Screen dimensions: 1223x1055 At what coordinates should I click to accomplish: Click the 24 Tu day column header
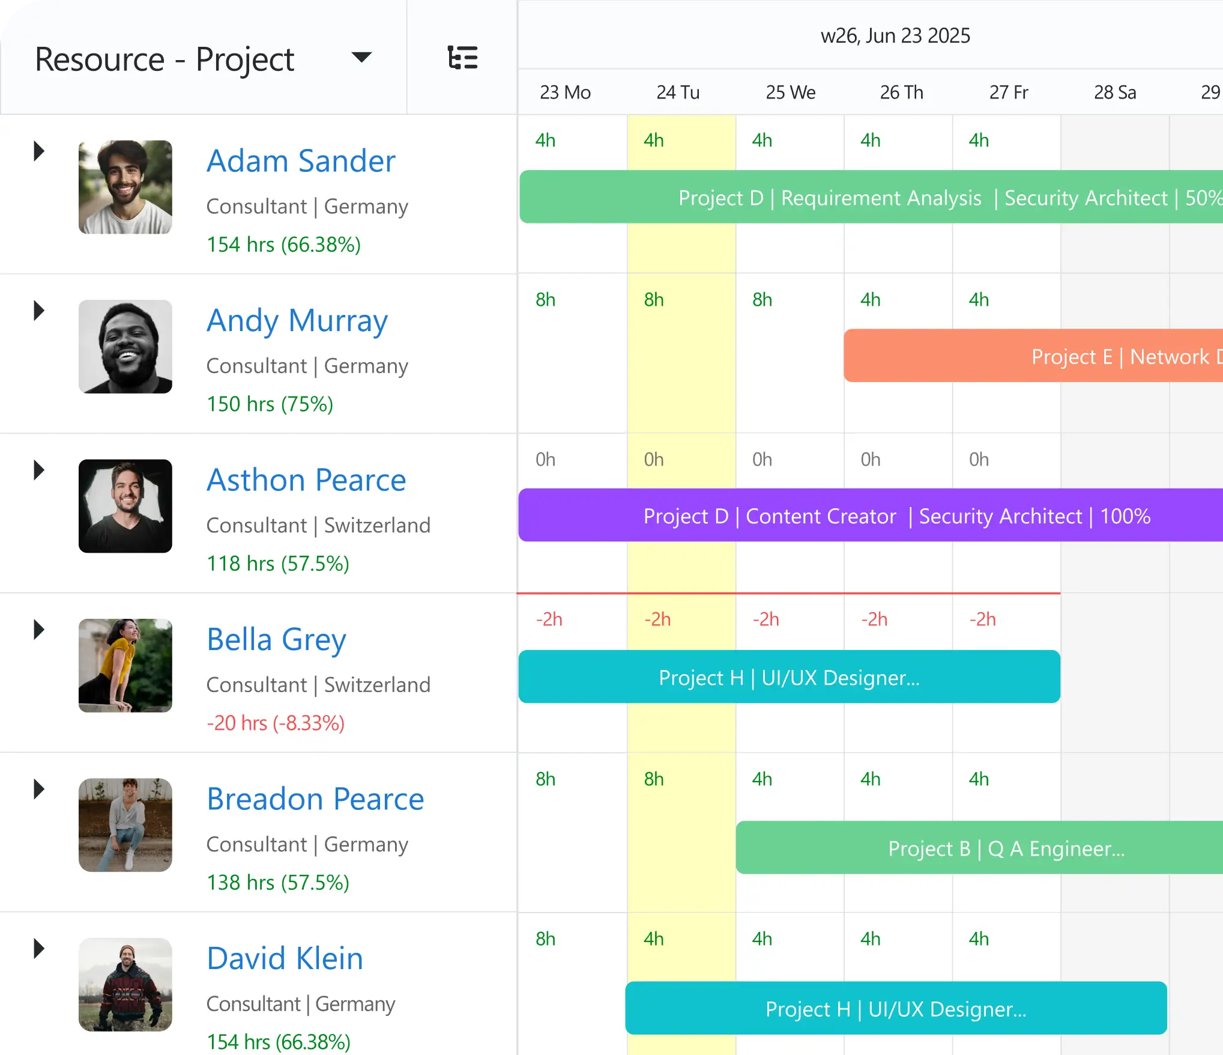[x=679, y=92]
